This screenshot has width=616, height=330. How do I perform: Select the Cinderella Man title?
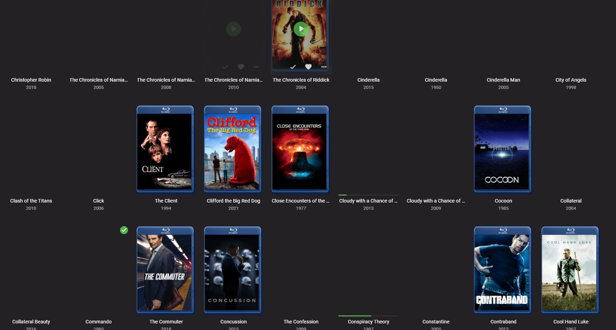coord(503,80)
